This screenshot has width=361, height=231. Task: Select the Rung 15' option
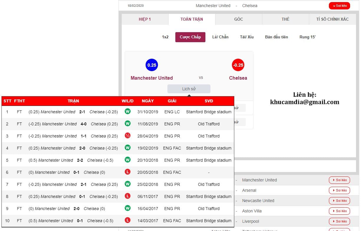click(307, 37)
